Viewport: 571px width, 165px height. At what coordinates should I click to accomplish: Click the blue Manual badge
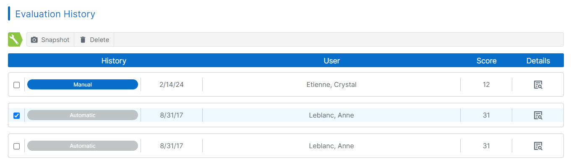(83, 84)
